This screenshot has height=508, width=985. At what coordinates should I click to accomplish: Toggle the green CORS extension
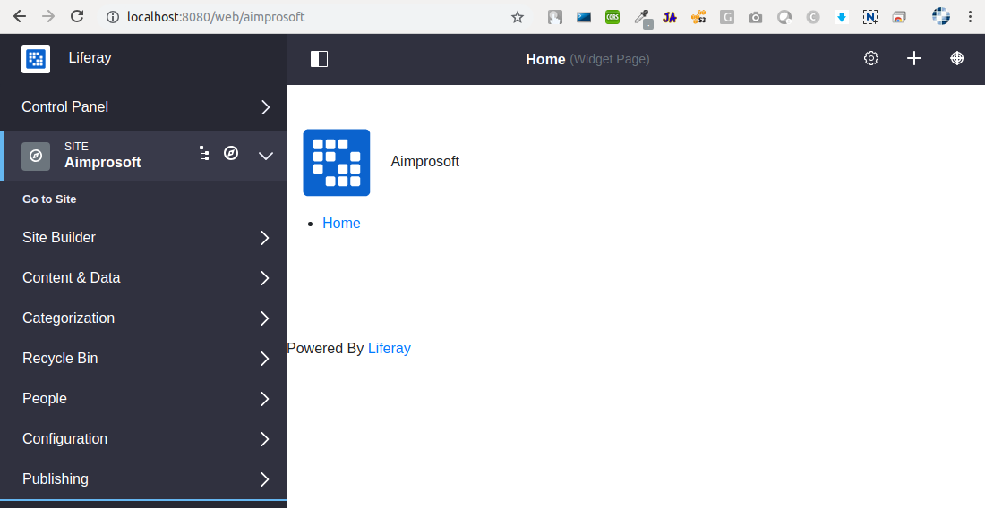[x=612, y=17]
